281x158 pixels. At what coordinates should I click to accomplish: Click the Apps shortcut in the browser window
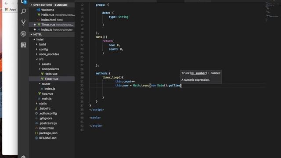click(x=11, y=10)
